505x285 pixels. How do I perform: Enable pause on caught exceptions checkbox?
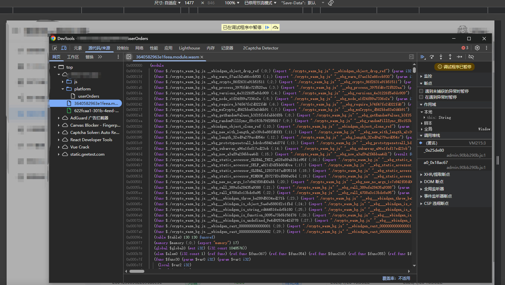coord(421,97)
